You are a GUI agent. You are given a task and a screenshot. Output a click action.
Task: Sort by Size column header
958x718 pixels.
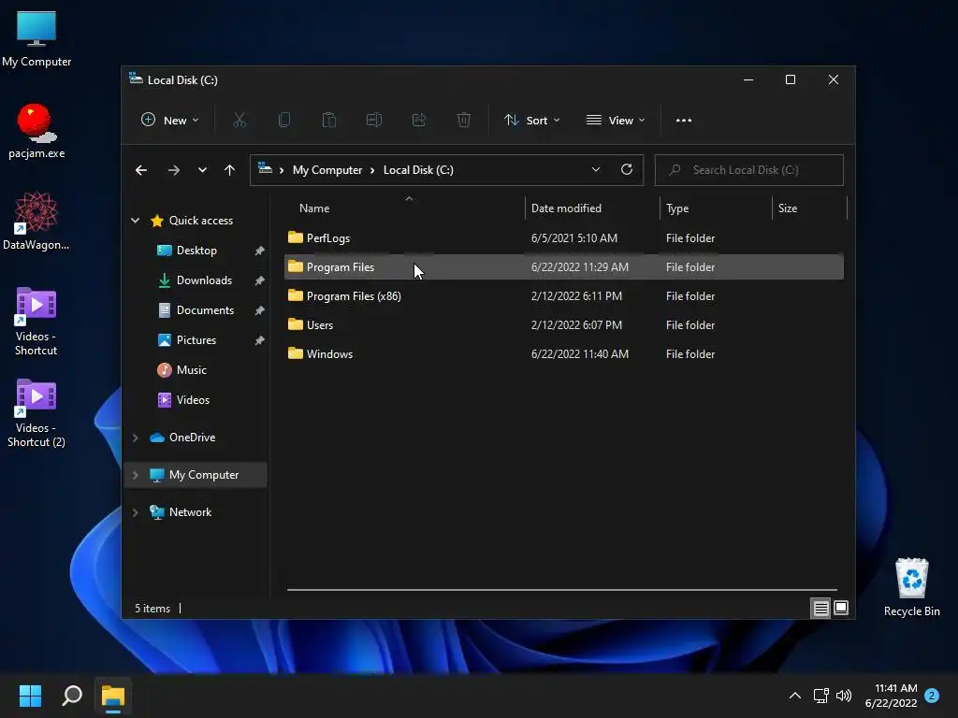coord(788,208)
